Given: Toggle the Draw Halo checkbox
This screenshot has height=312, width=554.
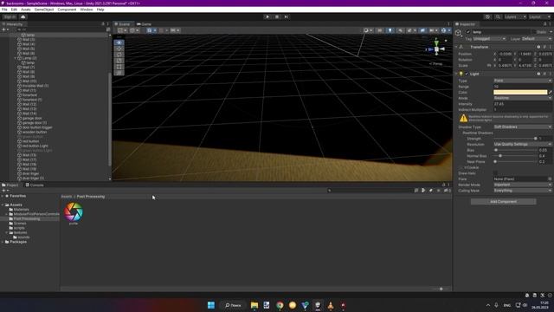Looking at the screenshot, I should (x=495, y=173).
